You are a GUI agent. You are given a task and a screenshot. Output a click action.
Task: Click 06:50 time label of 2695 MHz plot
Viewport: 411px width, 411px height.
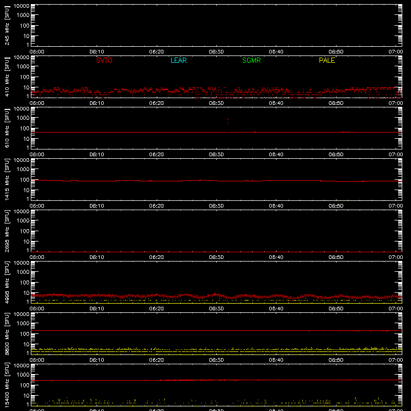pos(336,257)
